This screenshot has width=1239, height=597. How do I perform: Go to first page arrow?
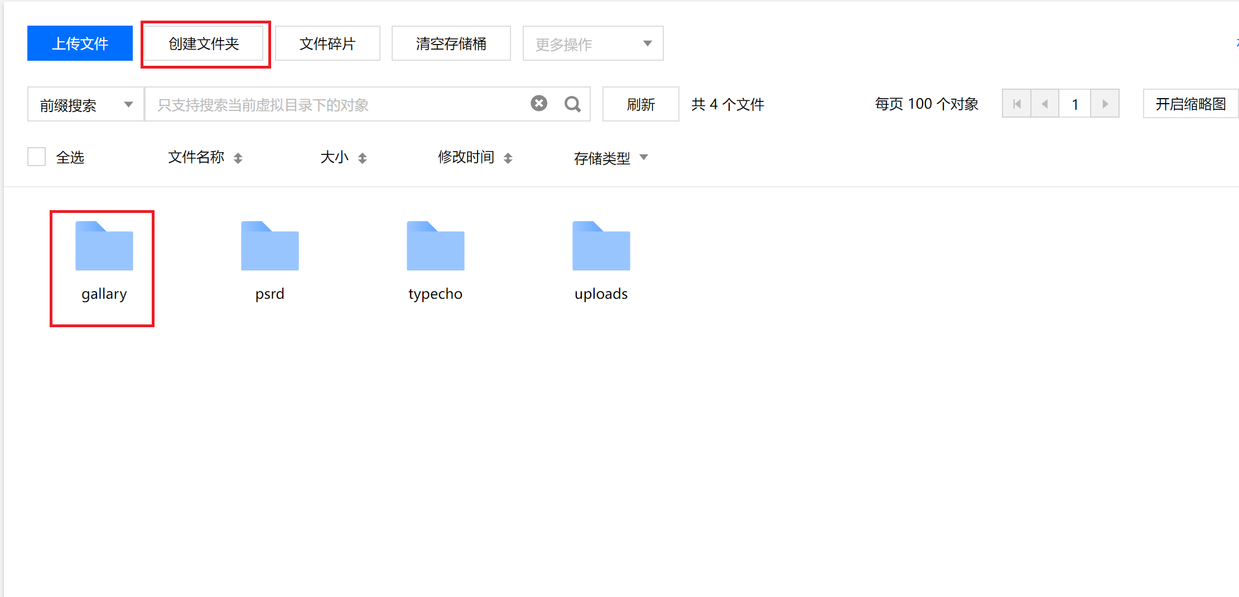(x=1016, y=104)
